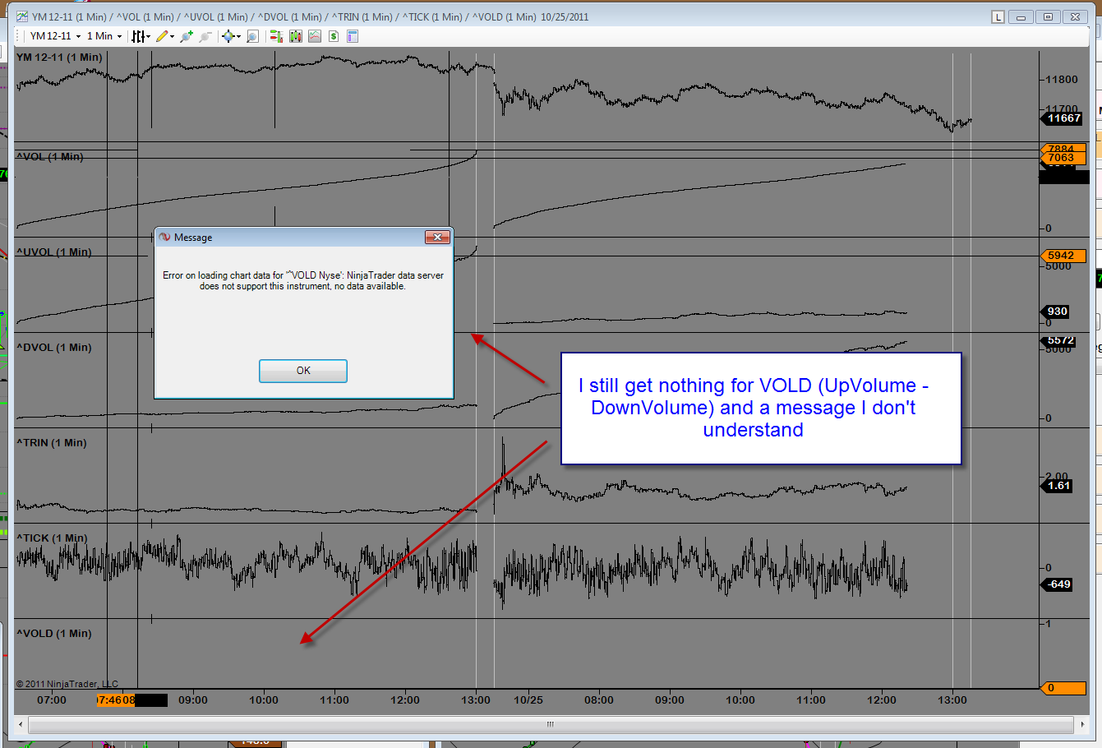Open the bar chart style dropdown

[141, 36]
